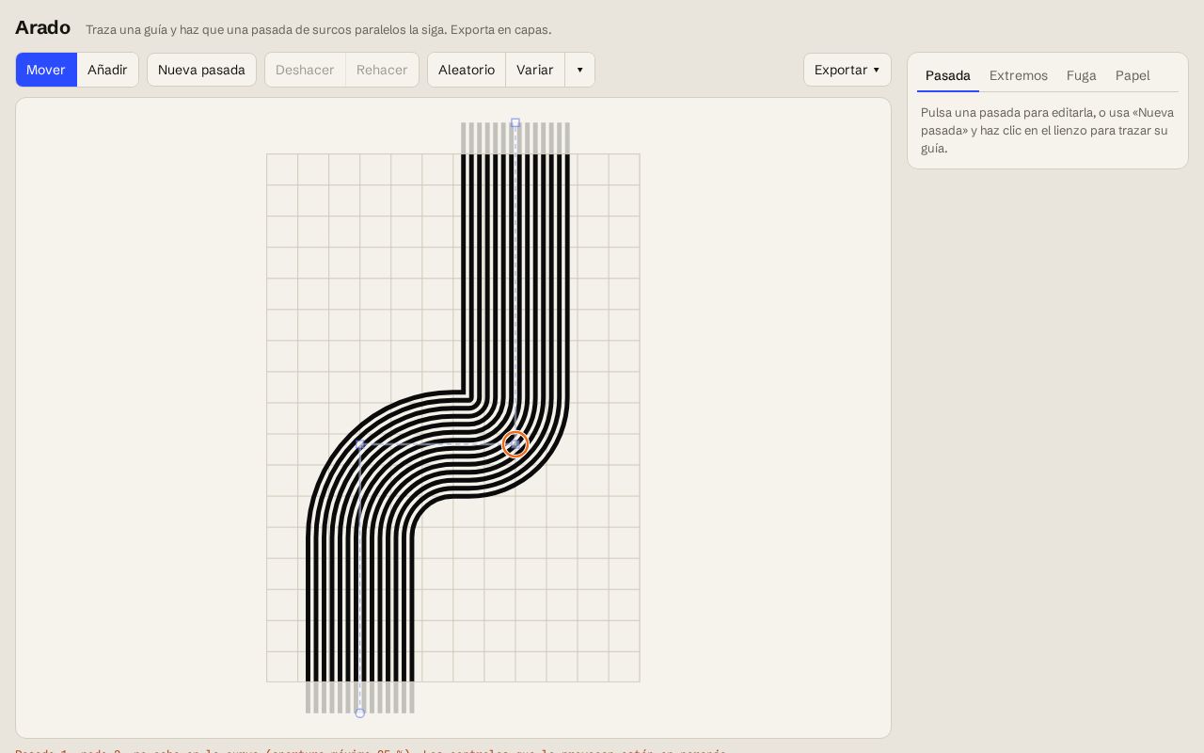Open the dropdown arrow next to Variar

click(x=579, y=70)
